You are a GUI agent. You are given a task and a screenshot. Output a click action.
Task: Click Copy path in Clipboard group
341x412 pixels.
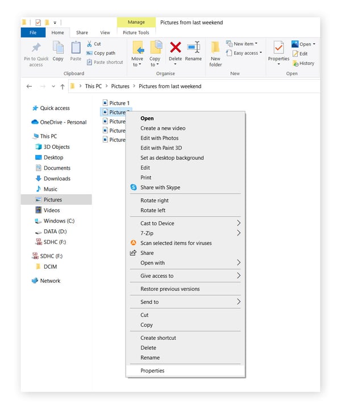click(x=103, y=53)
